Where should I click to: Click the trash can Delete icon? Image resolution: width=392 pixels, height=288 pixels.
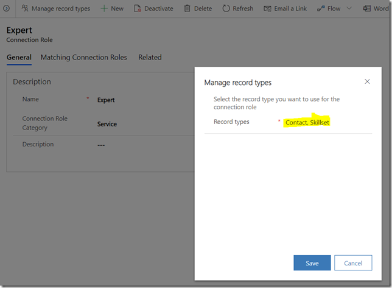click(x=187, y=9)
